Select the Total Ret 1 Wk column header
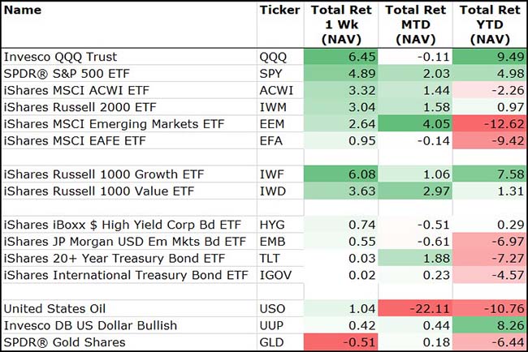 click(340, 24)
